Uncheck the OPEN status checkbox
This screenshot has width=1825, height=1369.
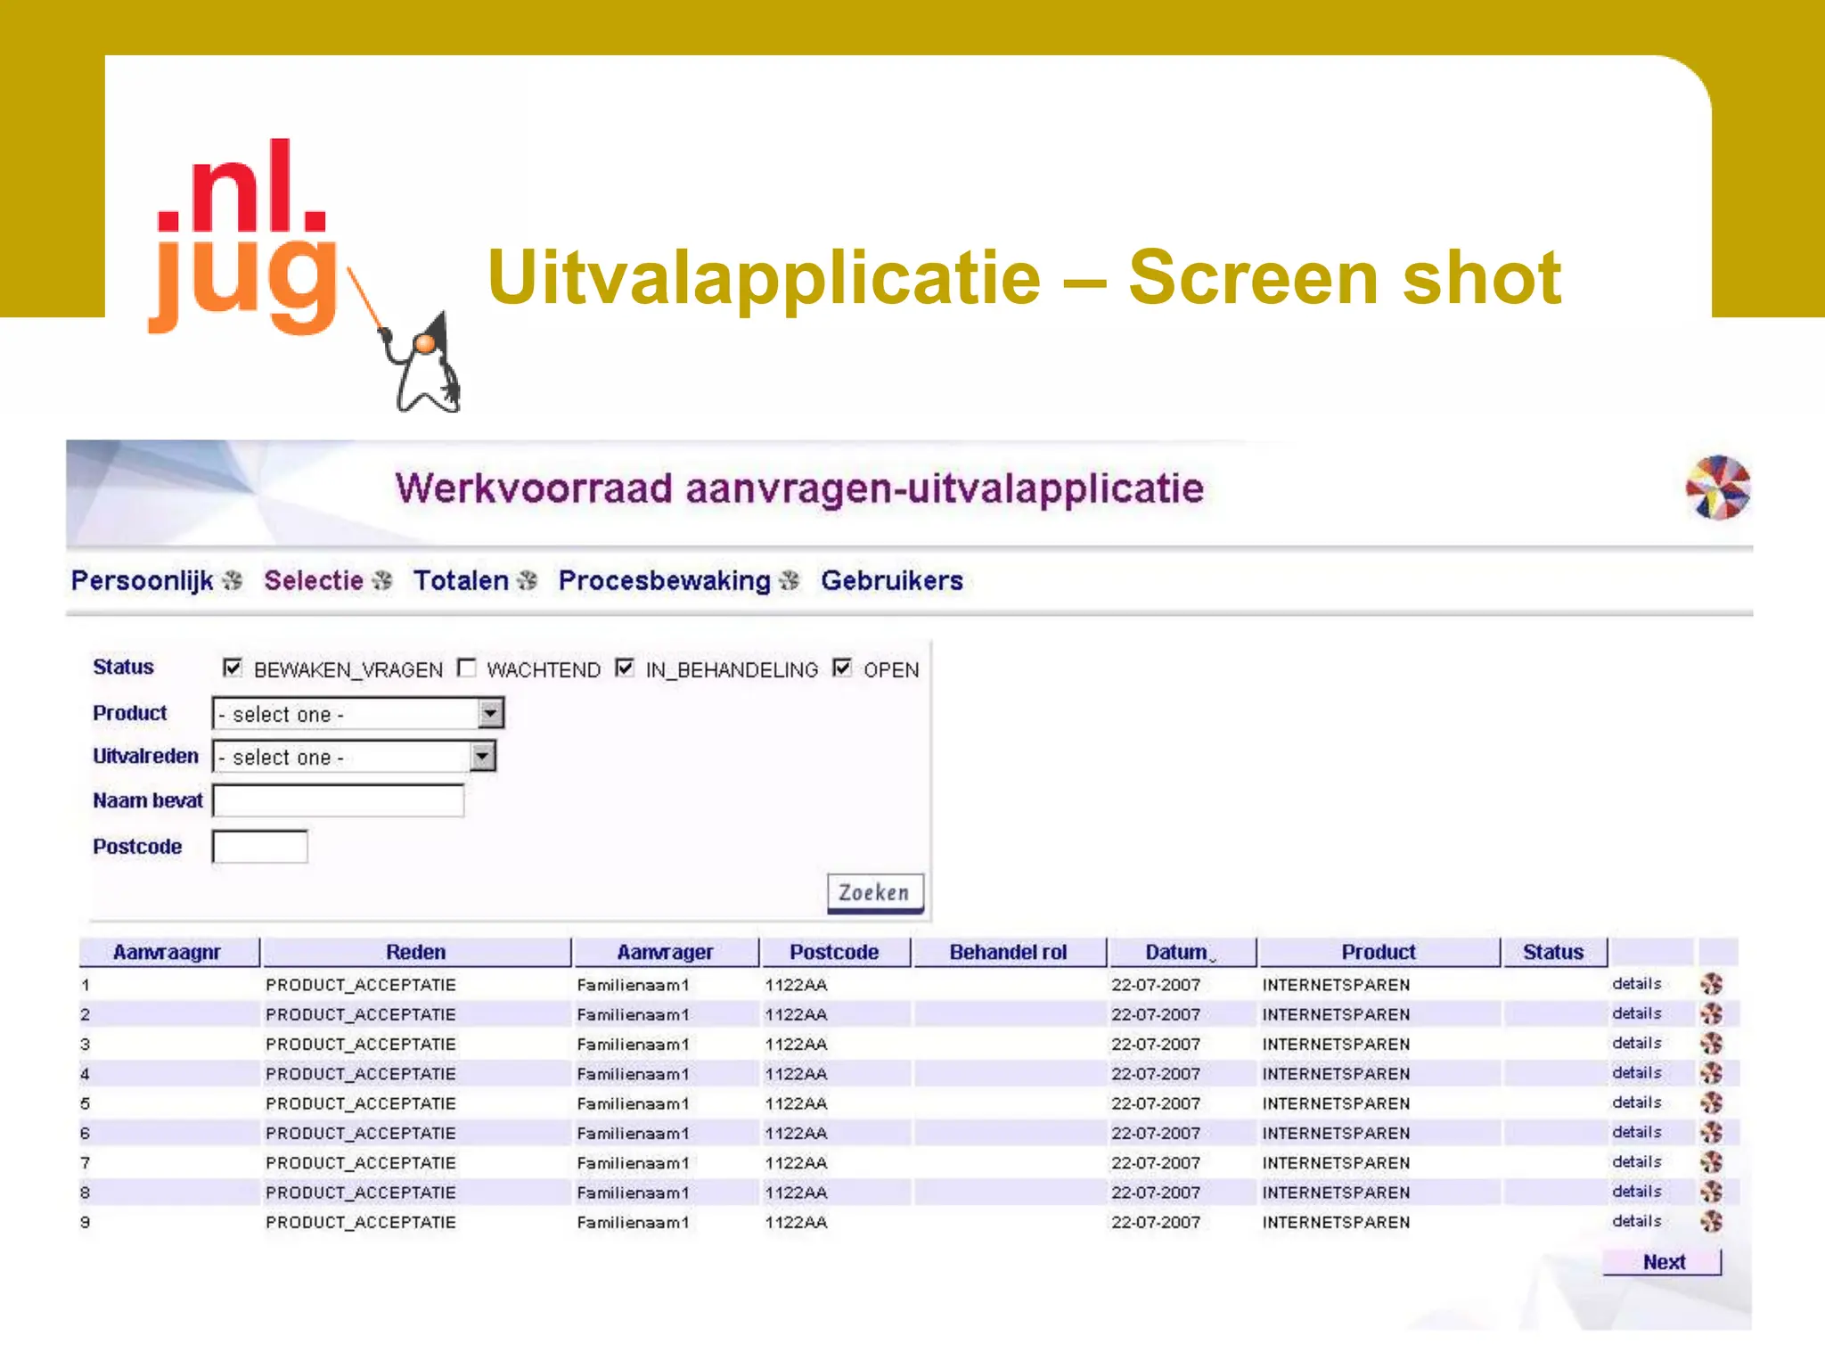point(842,668)
